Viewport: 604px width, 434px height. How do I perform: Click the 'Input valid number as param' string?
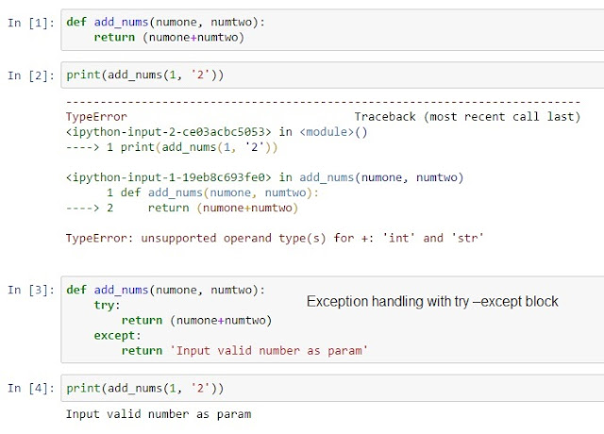pyautogui.click(x=269, y=351)
